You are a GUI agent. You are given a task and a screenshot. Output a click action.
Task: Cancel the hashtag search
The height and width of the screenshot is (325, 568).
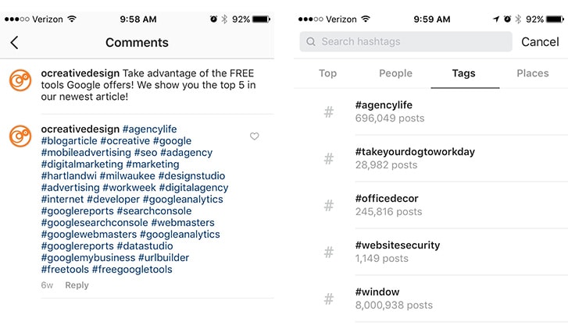coord(540,42)
